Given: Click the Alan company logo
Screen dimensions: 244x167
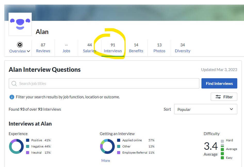Looking at the screenshot, I should pos(20,24).
